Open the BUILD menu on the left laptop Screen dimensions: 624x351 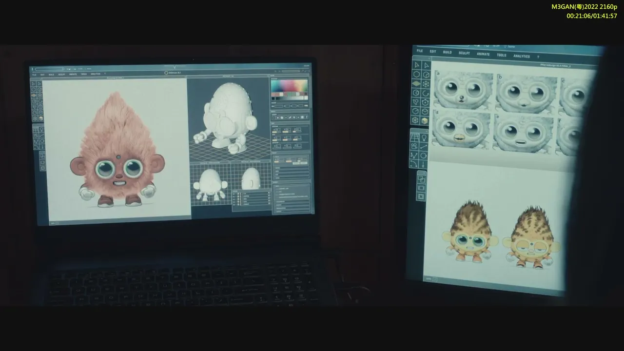tap(51, 75)
